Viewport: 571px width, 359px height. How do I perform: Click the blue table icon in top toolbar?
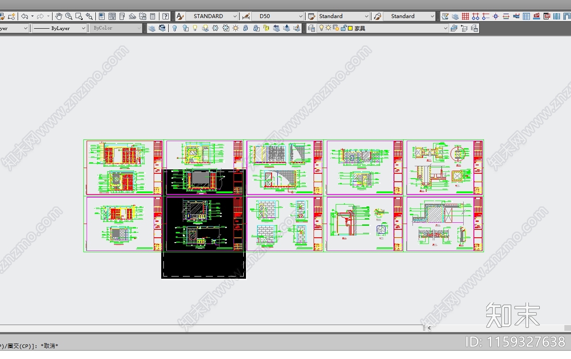tap(526, 16)
